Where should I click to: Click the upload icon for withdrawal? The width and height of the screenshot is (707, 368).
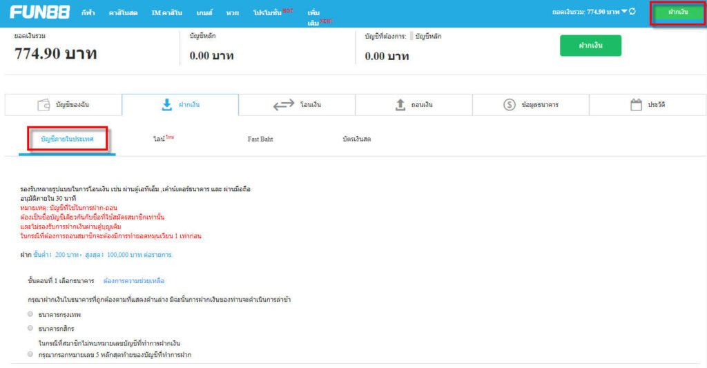coord(400,105)
